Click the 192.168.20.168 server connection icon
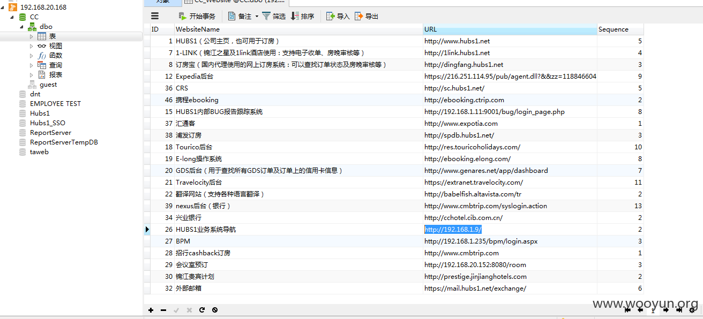The height and width of the screenshot is (319, 703). point(13,7)
